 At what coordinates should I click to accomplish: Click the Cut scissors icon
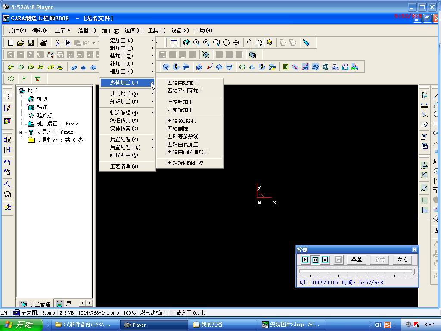(57, 43)
